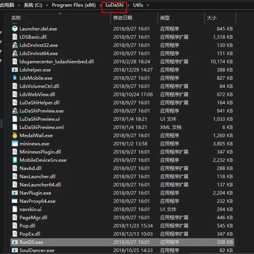The image size is (254, 254).
Task: Click the PopEx.dll file icon
Action: 15,234
